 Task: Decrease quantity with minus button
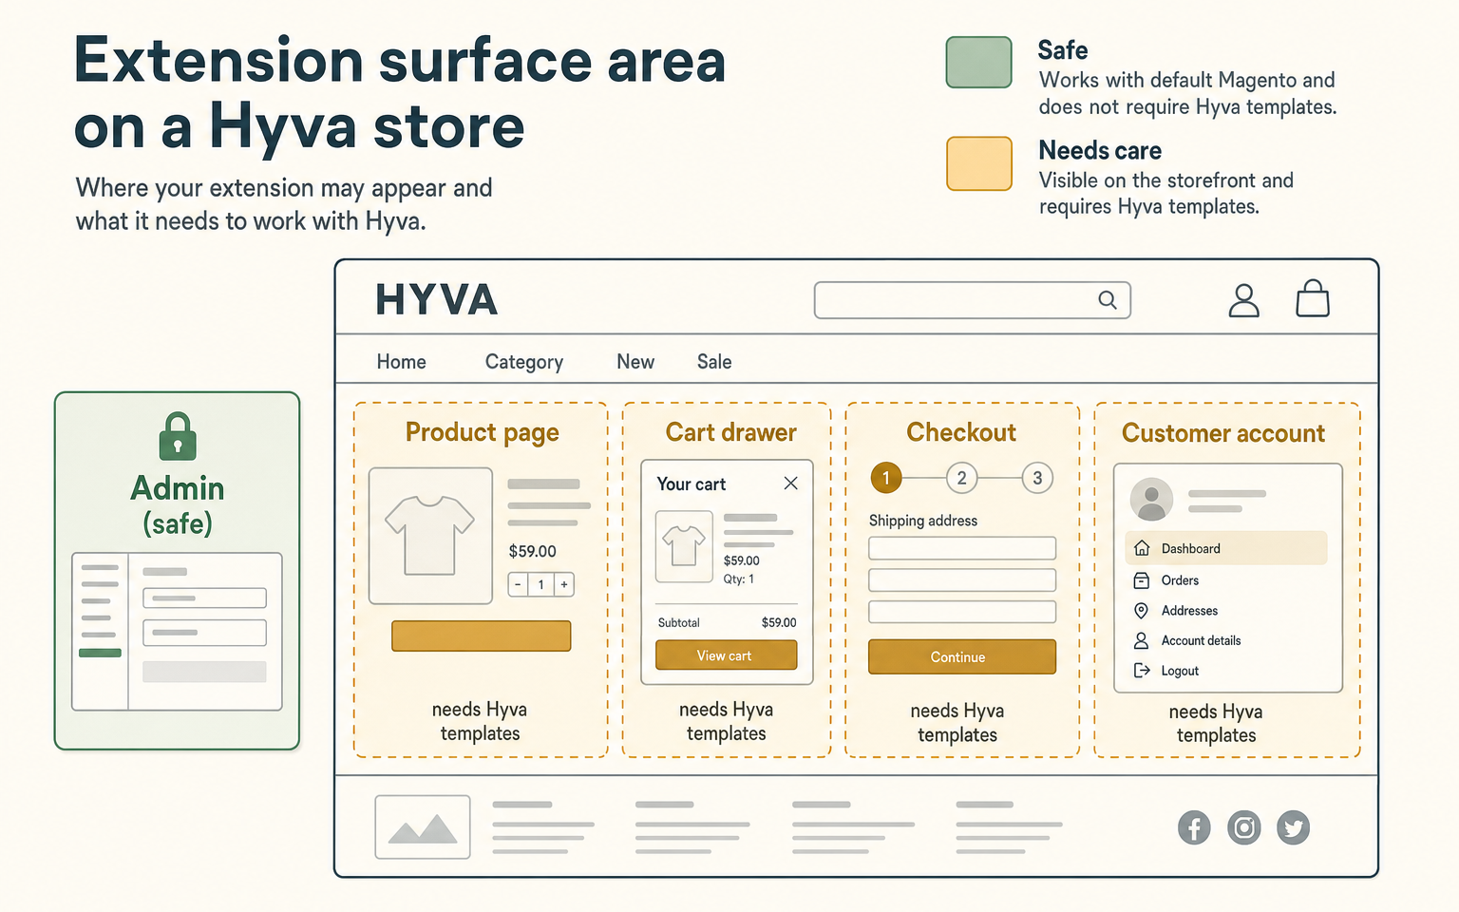click(x=519, y=585)
